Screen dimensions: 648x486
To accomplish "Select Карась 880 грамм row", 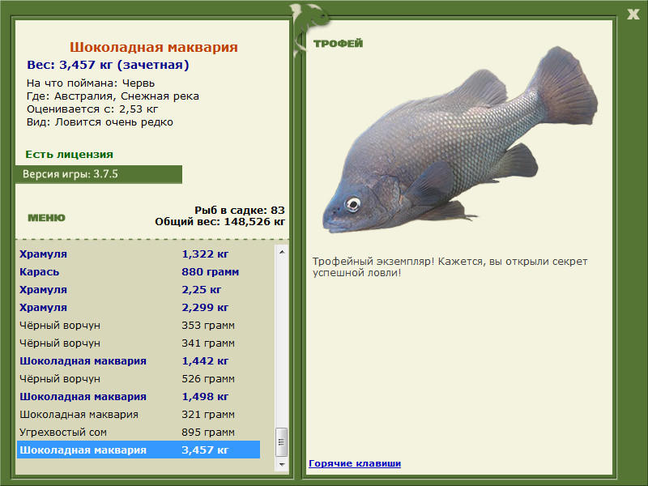I will point(139,272).
